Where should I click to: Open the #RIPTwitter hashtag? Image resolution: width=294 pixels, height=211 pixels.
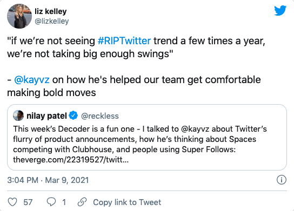(x=124, y=41)
